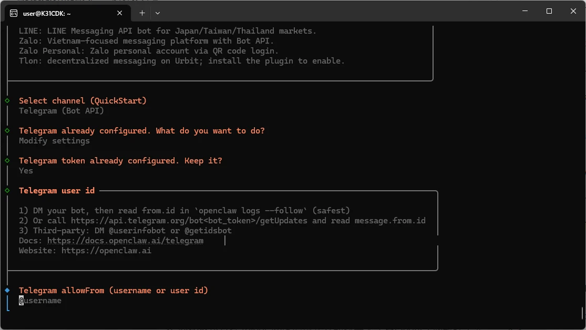
Task: Click the terminal icon on the tab
Action: (14, 13)
